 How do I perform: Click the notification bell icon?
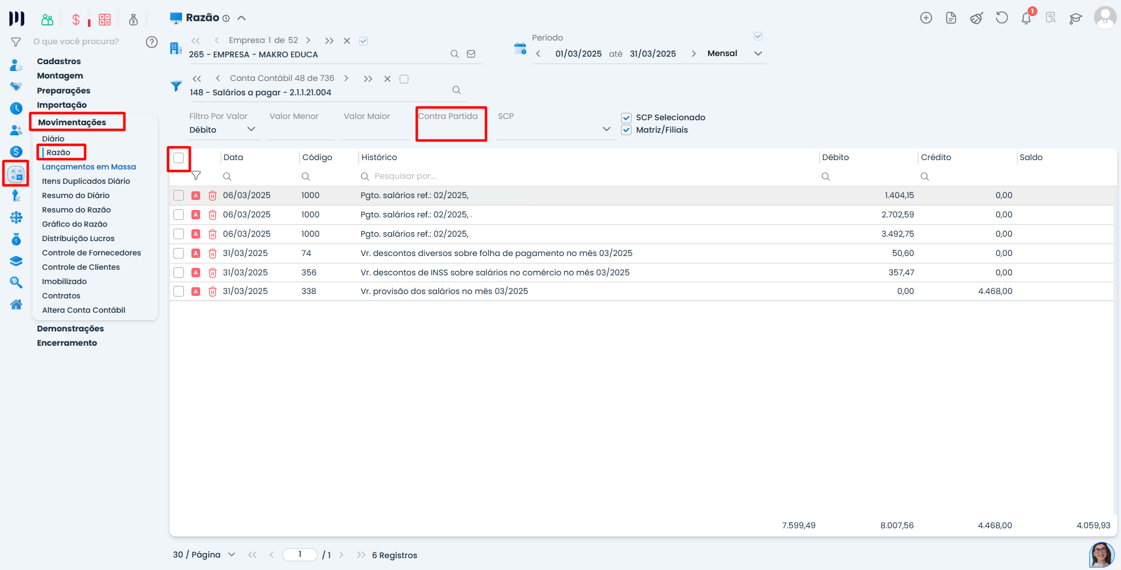pos(1026,18)
